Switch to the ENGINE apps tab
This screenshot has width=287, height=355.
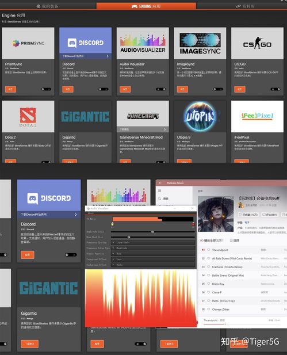(146, 6)
